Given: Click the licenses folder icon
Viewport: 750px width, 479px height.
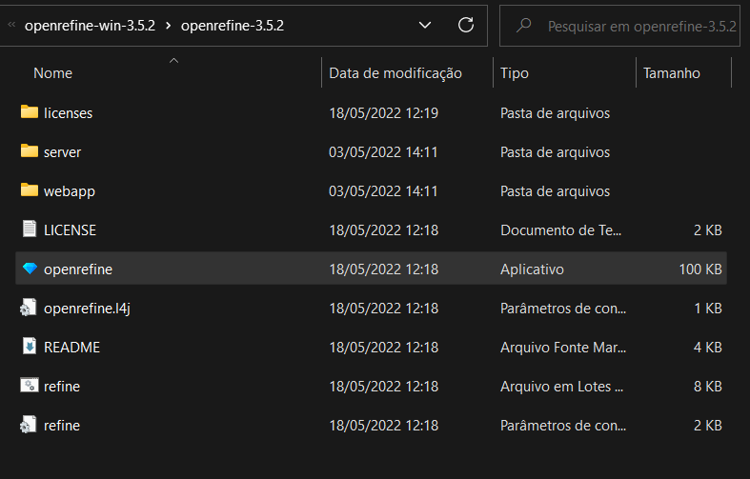Looking at the screenshot, I should tap(29, 112).
